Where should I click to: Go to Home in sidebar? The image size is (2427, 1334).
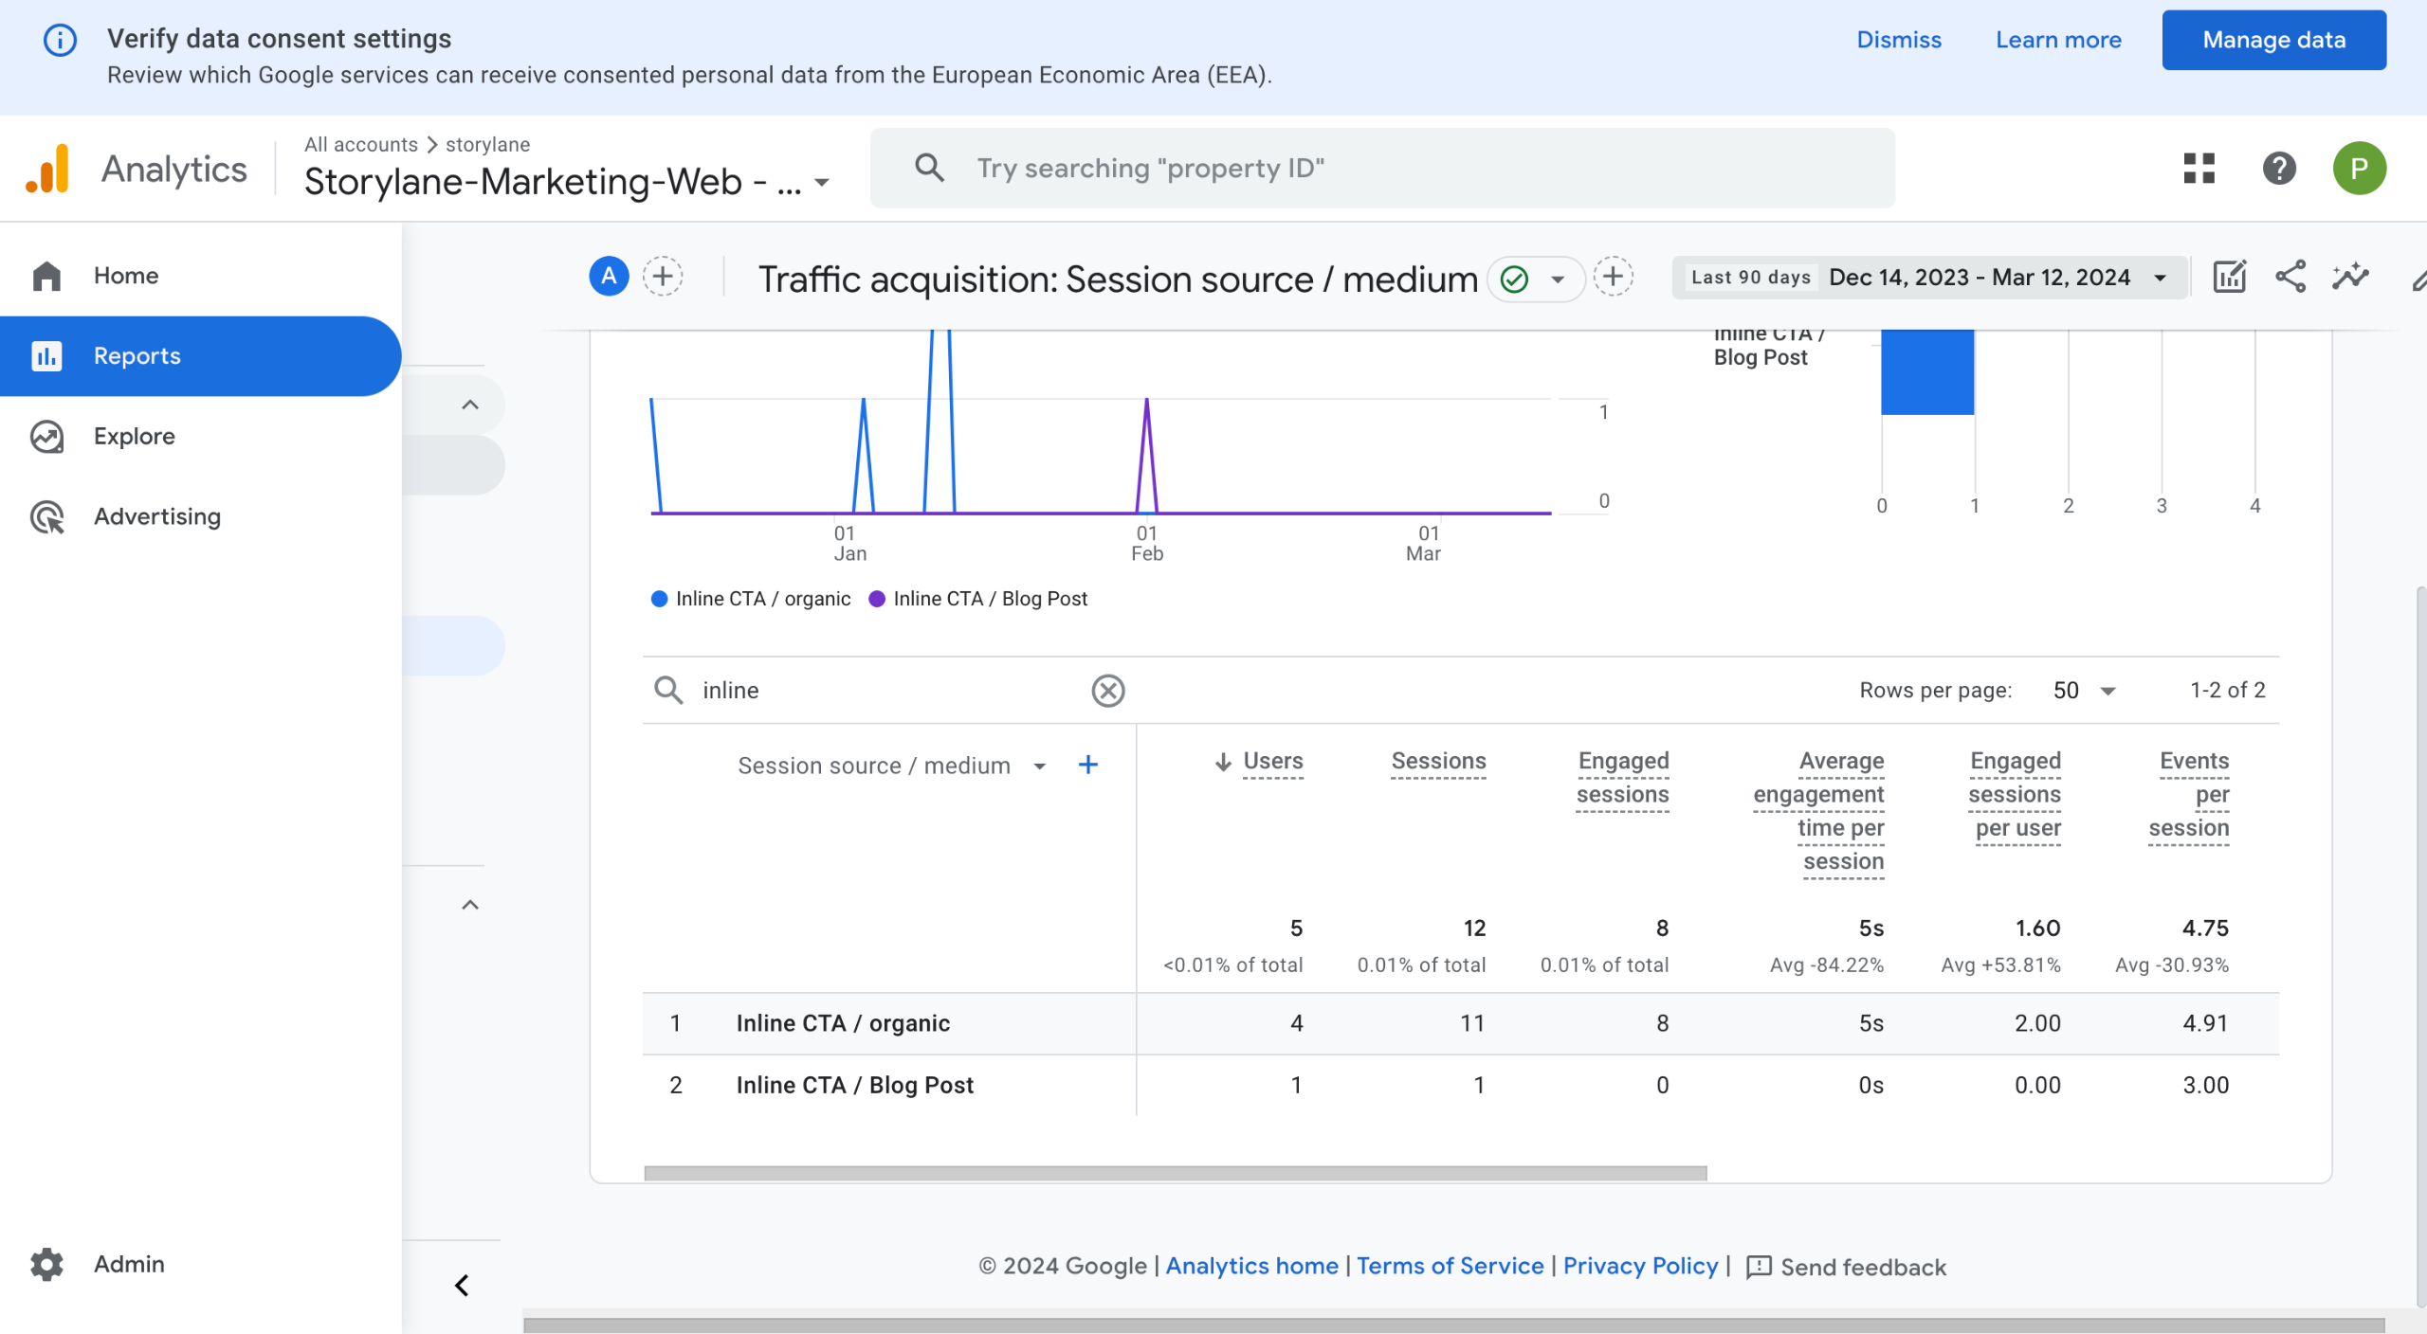(201, 276)
